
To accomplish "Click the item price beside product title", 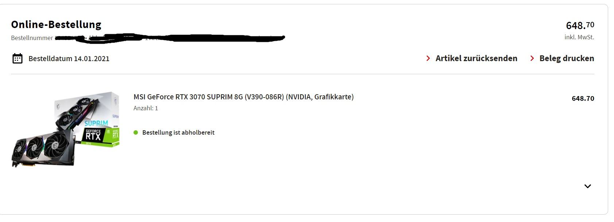I will (x=583, y=99).
